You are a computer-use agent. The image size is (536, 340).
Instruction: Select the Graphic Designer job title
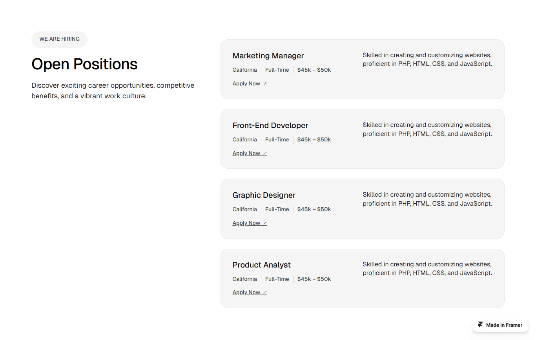tap(264, 195)
